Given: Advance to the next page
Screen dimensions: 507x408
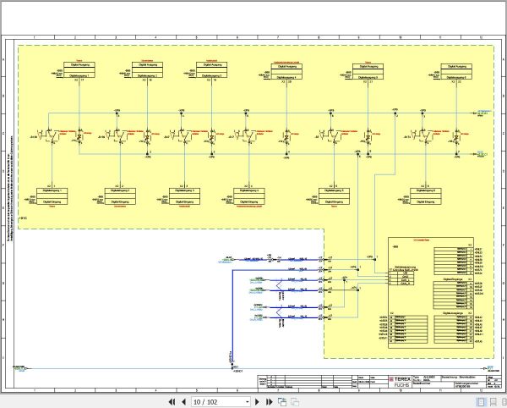Looking at the screenshot, I should (x=257, y=402).
